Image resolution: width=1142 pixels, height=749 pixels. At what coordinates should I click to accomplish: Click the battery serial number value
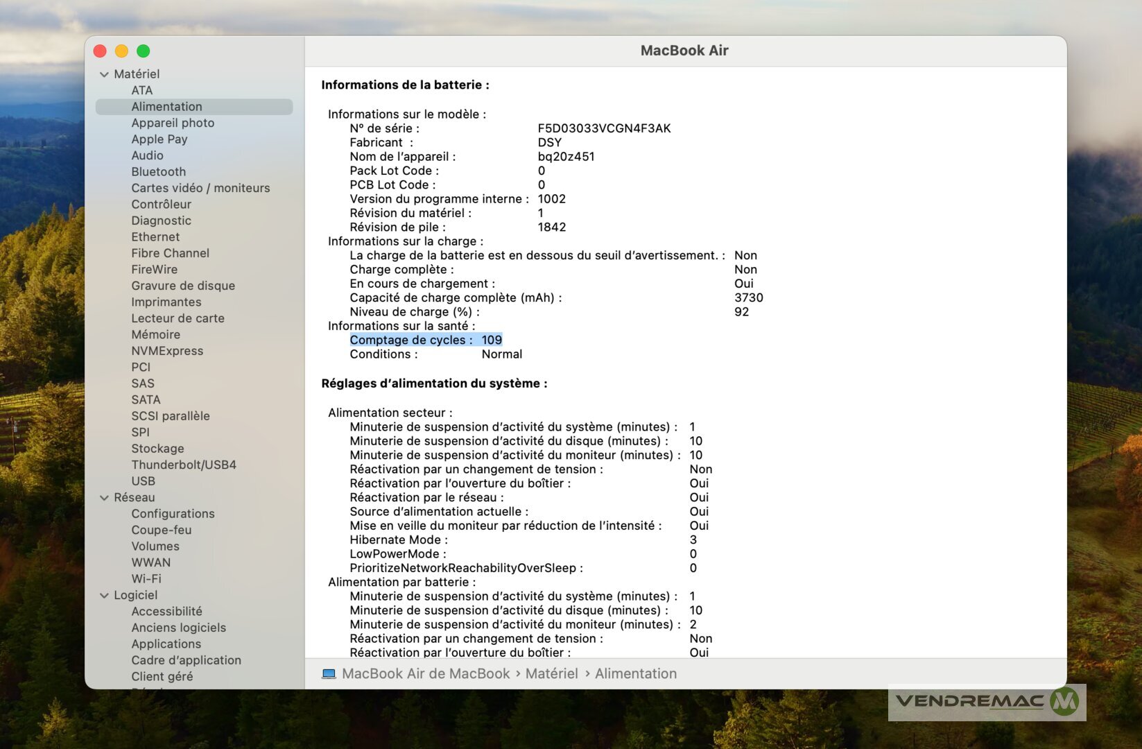604,128
